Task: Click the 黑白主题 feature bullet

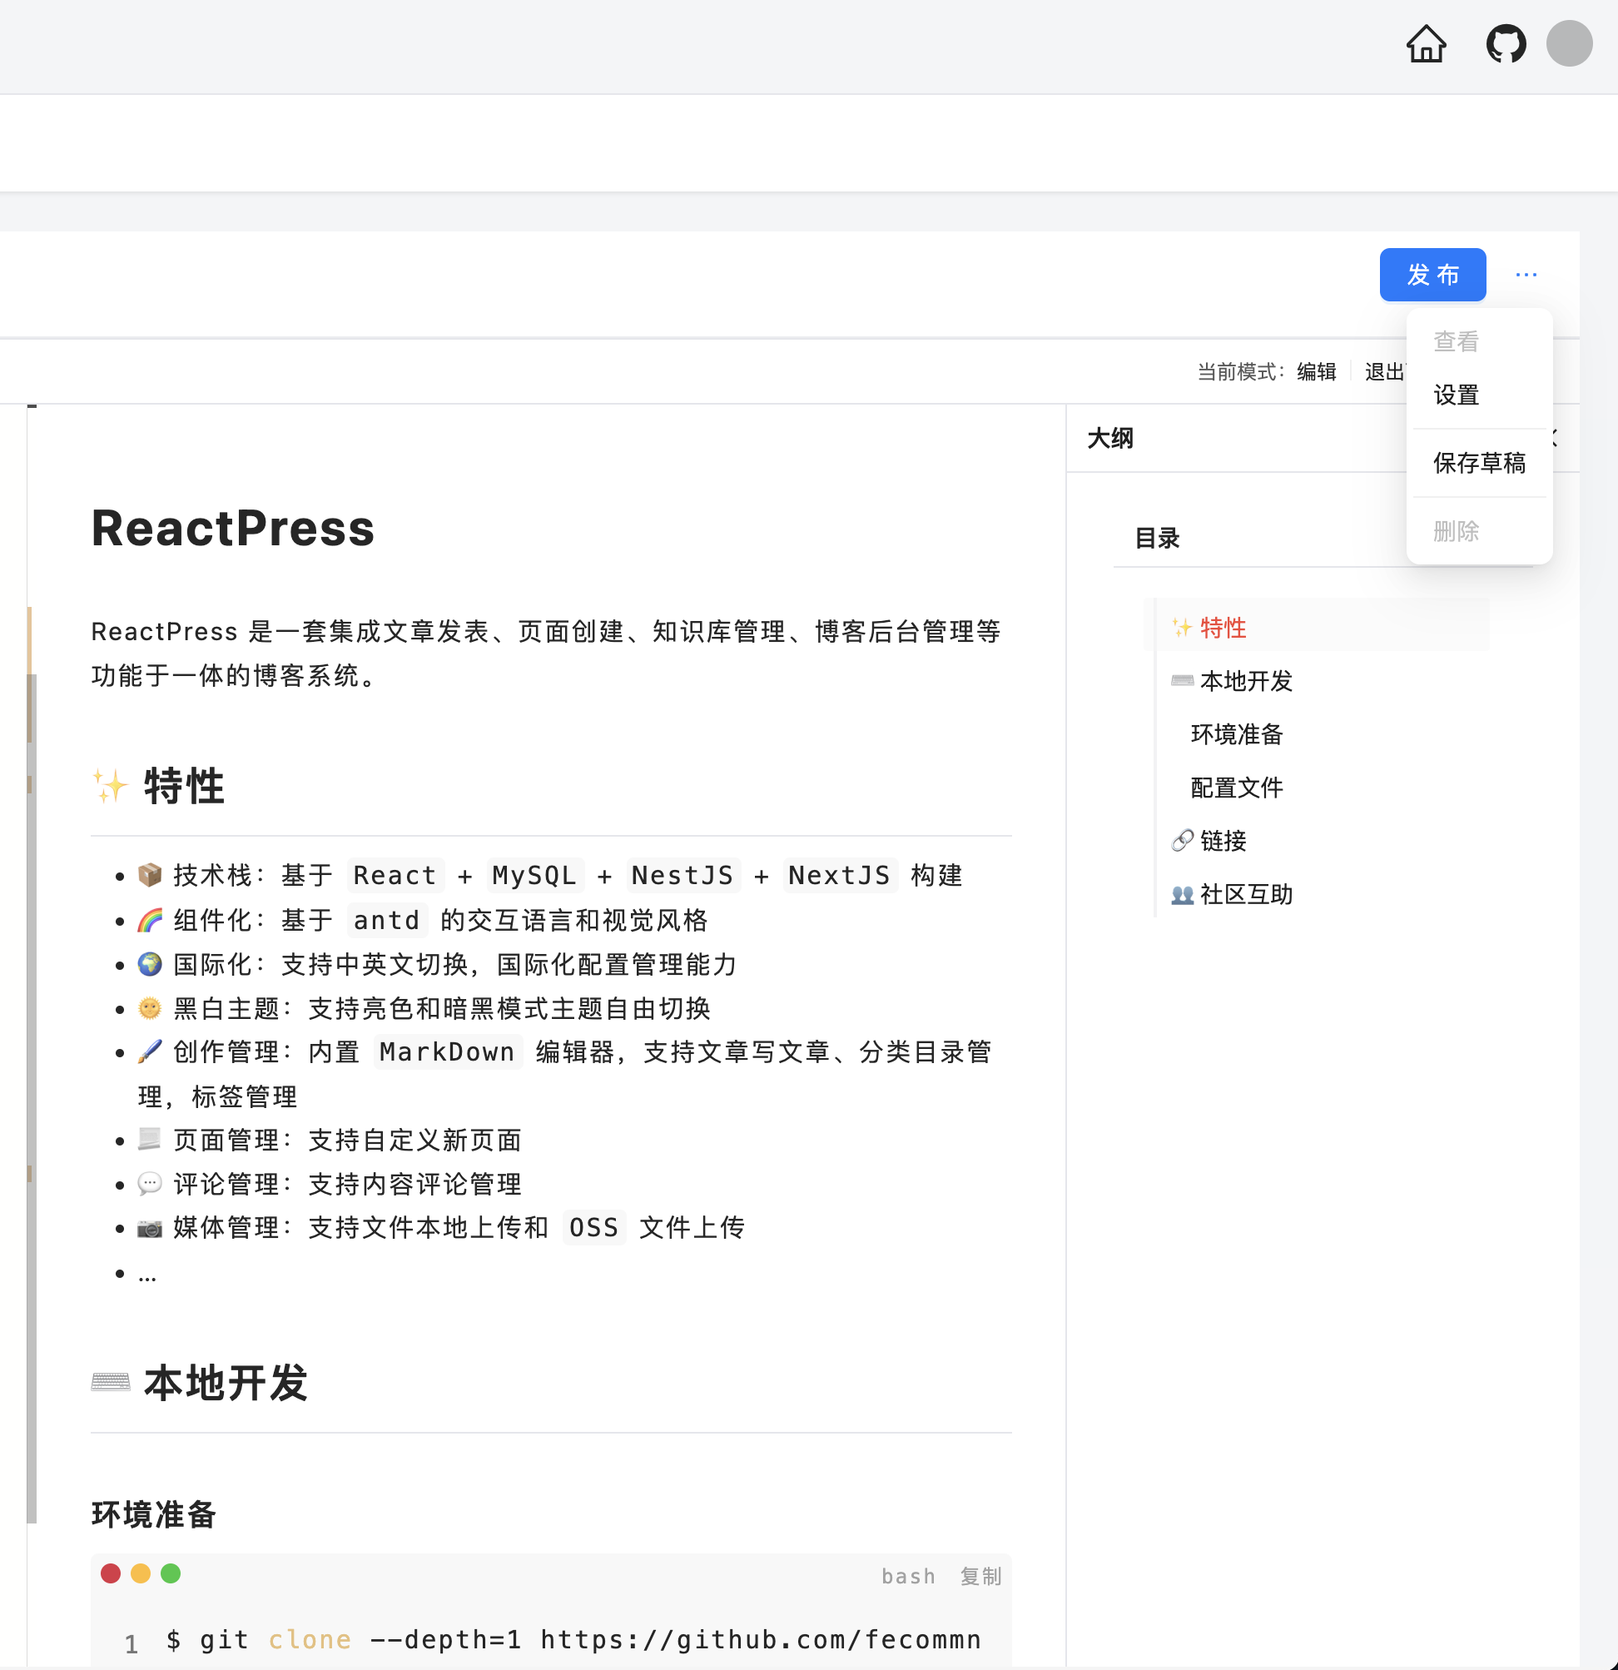Action: point(424,1009)
